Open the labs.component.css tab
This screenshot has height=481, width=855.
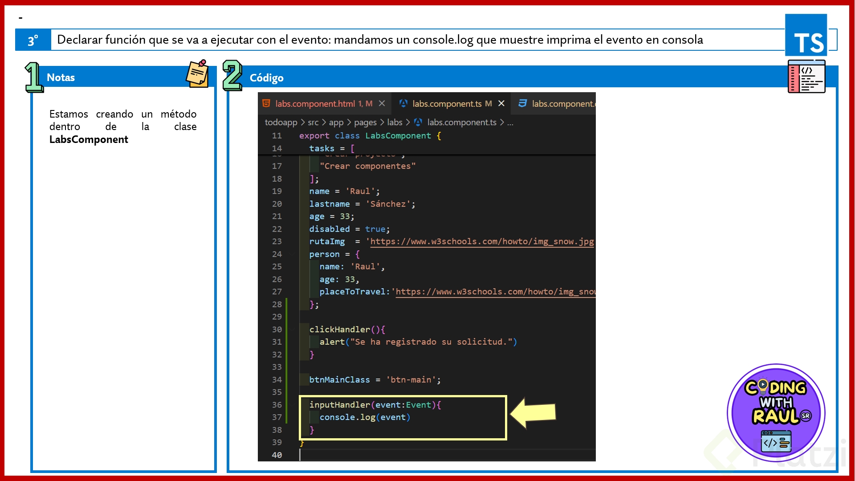[563, 104]
